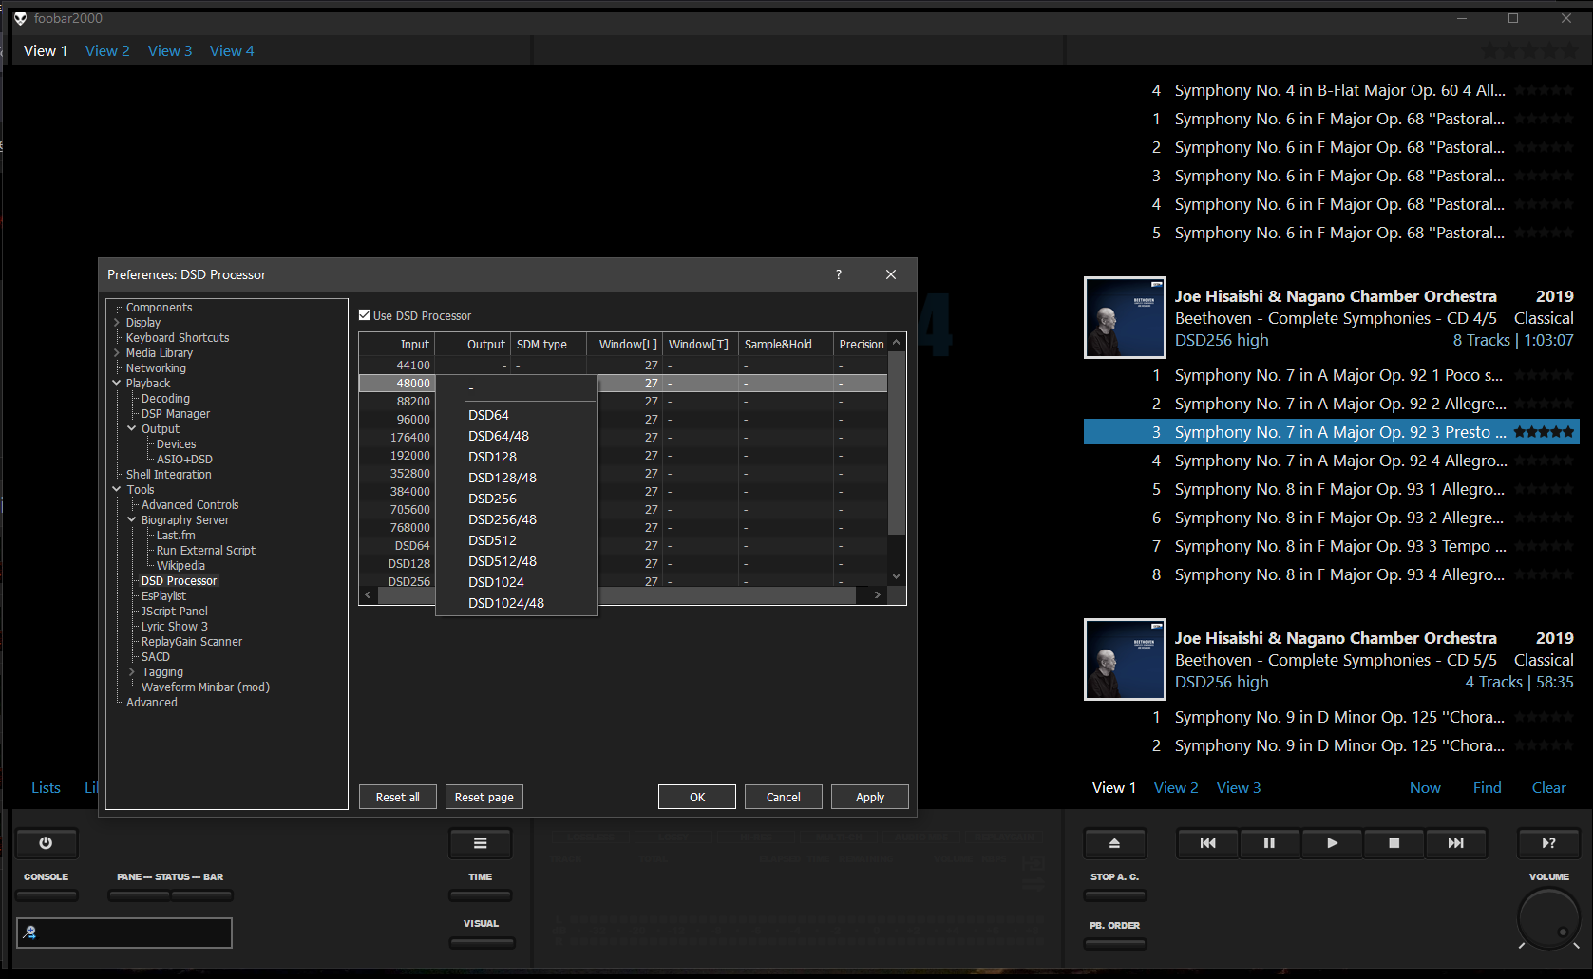Click the SDM type column header
1593x979 pixels.
click(549, 345)
